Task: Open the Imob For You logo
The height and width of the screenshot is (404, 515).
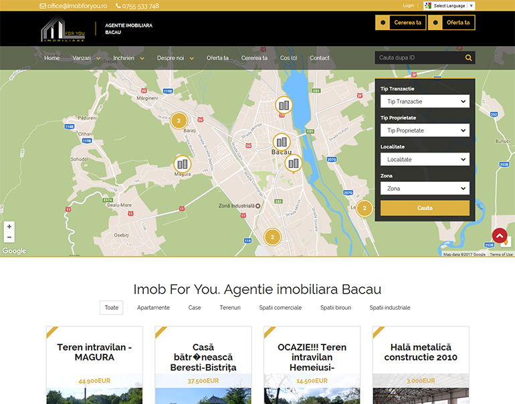Action: click(63, 29)
